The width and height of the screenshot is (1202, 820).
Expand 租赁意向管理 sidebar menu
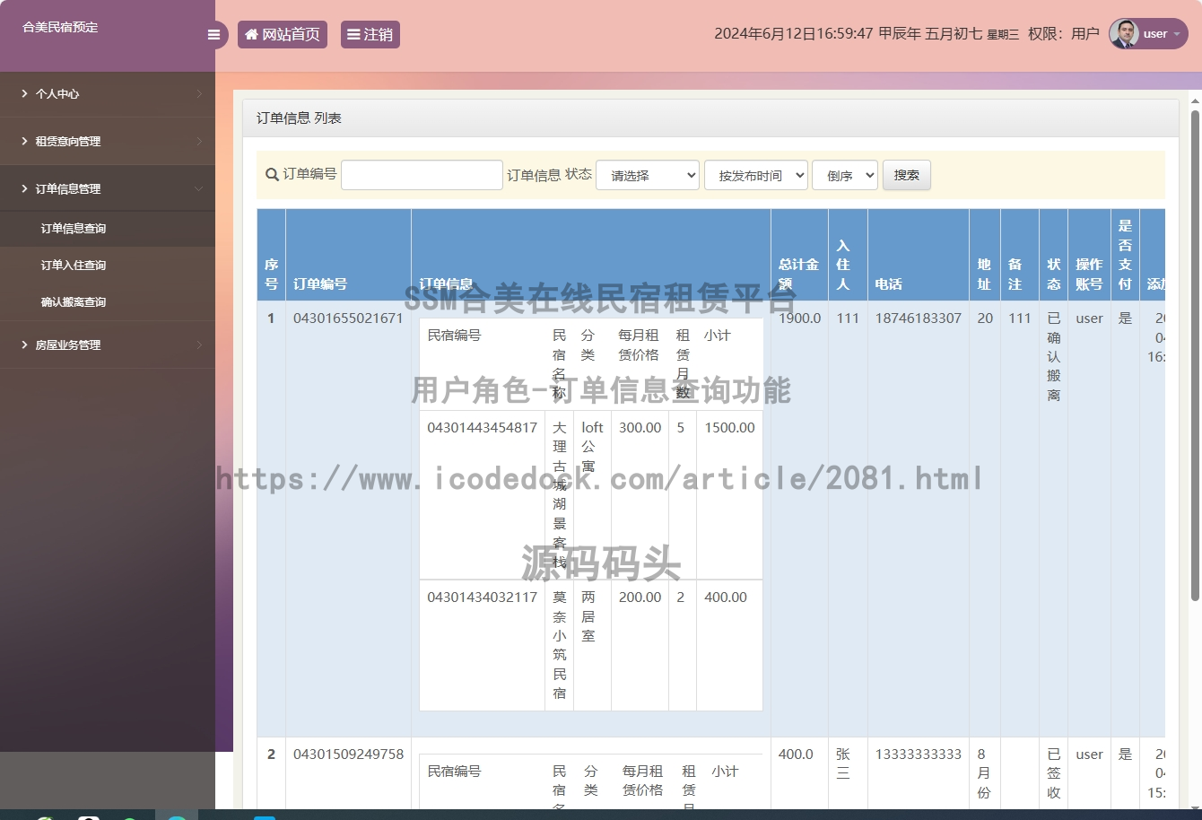108,141
